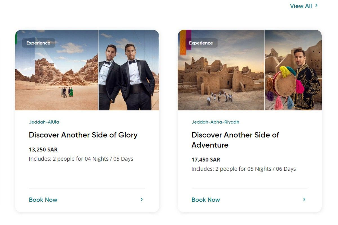Screen dimensions: 338x225
Task: Click Book Now on the Glory package
Action: [43, 200]
